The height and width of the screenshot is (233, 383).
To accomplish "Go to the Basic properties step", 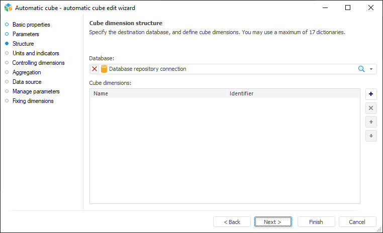I will pyautogui.click(x=31, y=25).
